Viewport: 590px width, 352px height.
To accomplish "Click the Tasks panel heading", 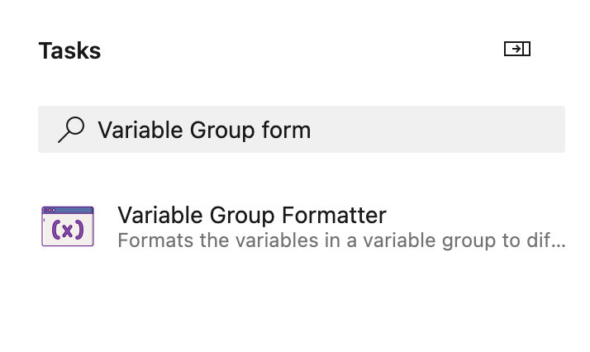I will (x=69, y=50).
